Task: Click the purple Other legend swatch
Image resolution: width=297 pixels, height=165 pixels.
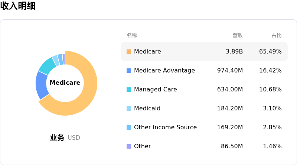Action: [129, 146]
